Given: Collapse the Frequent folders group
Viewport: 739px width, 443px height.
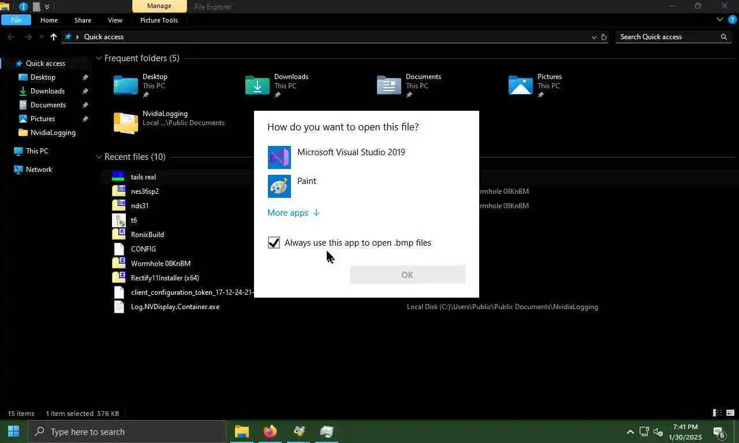Looking at the screenshot, I should pyautogui.click(x=99, y=58).
